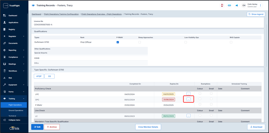Click the Documents paperclip icon

pyautogui.click(x=5, y=43)
